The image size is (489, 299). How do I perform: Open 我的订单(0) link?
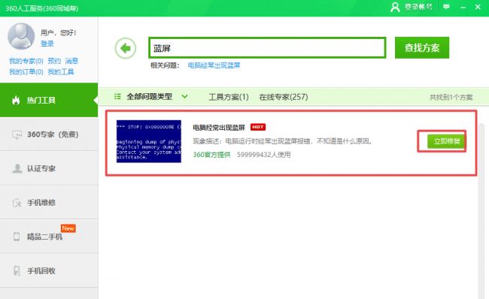(26, 72)
